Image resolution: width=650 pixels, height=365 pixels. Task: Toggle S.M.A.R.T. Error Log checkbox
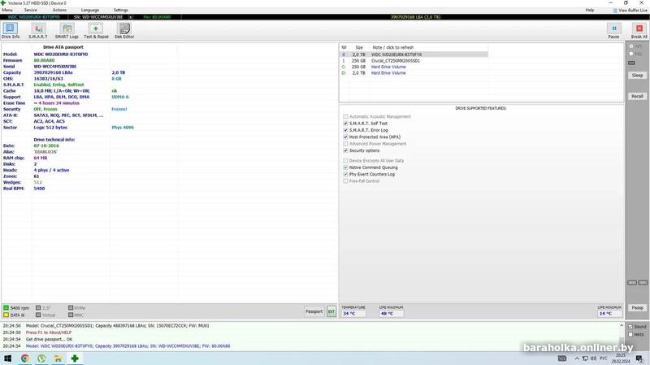coord(345,130)
